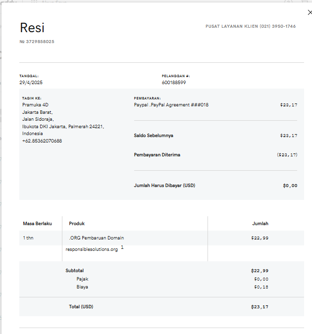The image size is (312, 334).
Task: Click the Jumlah Harus Dibayar $0,00 amount
Action: click(x=290, y=186)
